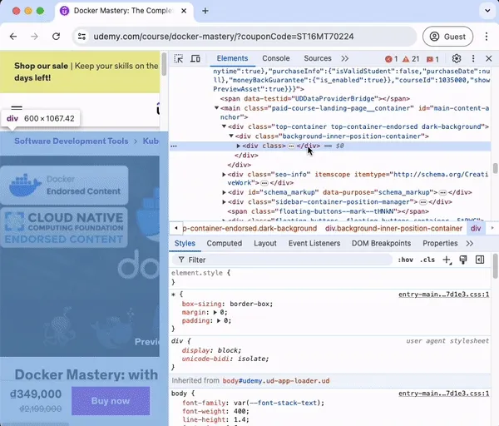Expand the sidebar-container-position-manager div
Screen dimensions: 499x426
(x=224, y=202)
